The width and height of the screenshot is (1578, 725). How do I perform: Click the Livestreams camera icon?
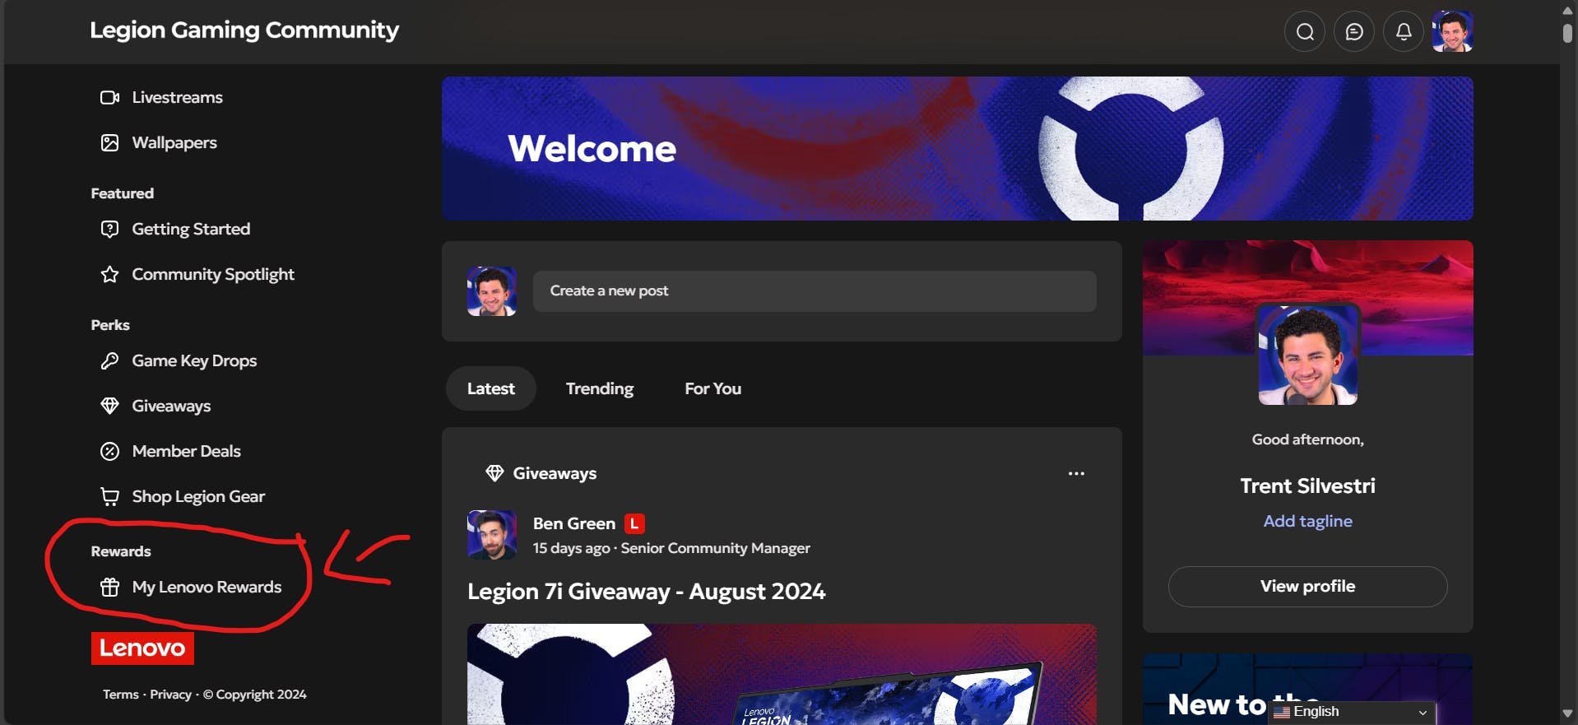click(109, 98)
